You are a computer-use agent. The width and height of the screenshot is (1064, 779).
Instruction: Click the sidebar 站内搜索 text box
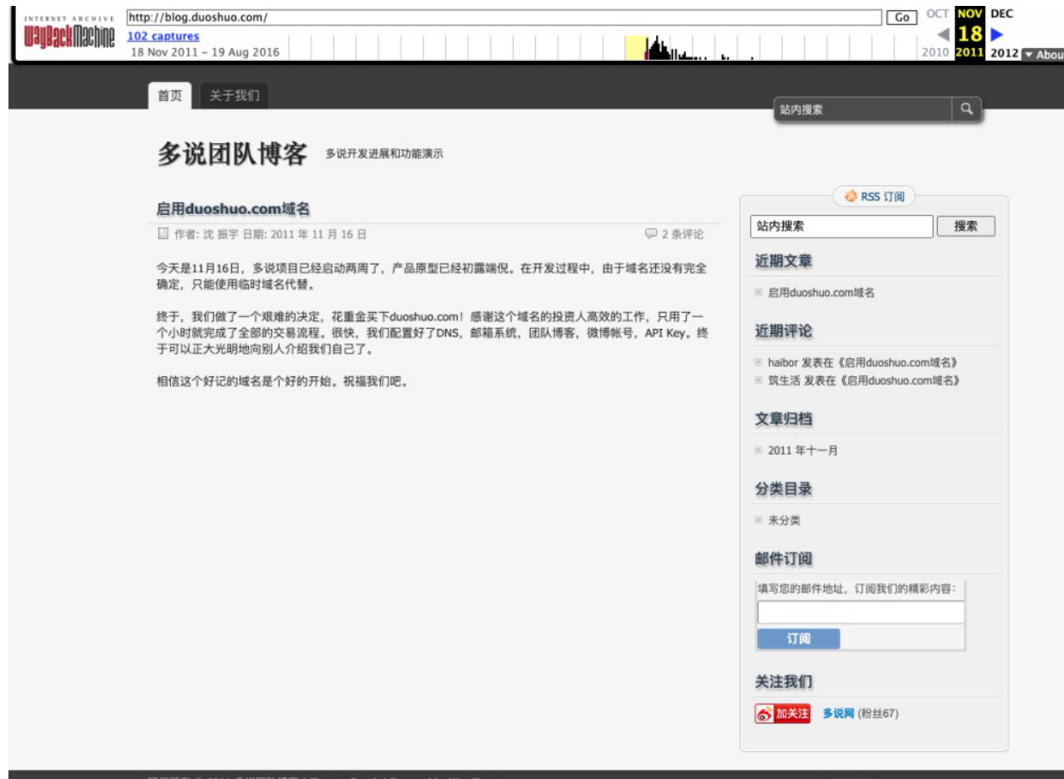point(841,227)
